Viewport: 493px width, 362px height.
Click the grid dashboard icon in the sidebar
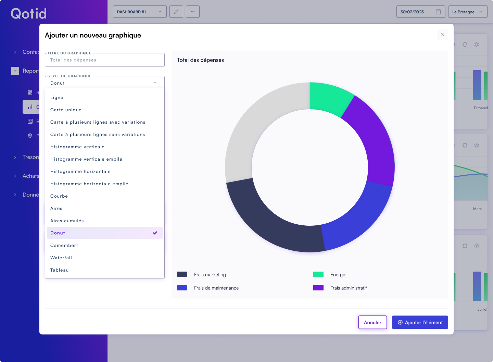click(x=30, y=92)
